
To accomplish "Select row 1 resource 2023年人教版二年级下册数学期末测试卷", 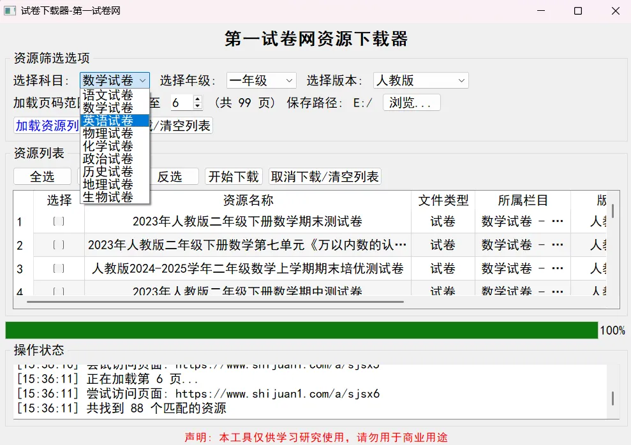I will [x=248, y=221].
